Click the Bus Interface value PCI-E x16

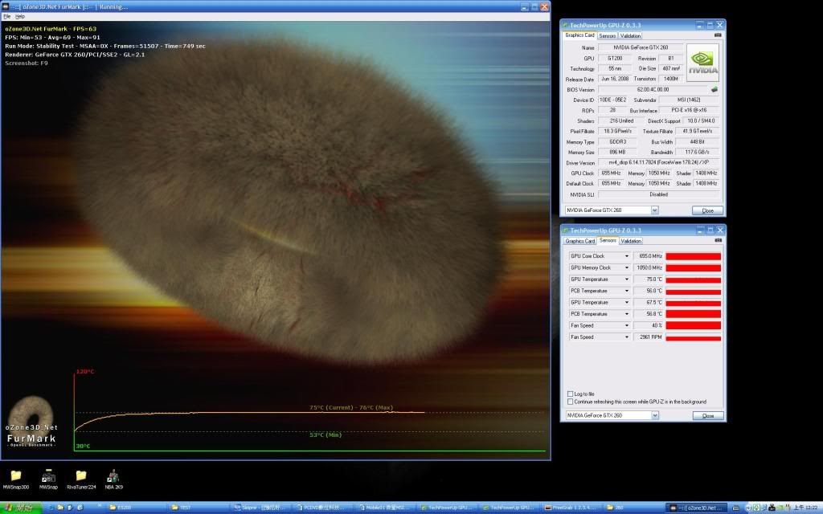tap(689, 110)
